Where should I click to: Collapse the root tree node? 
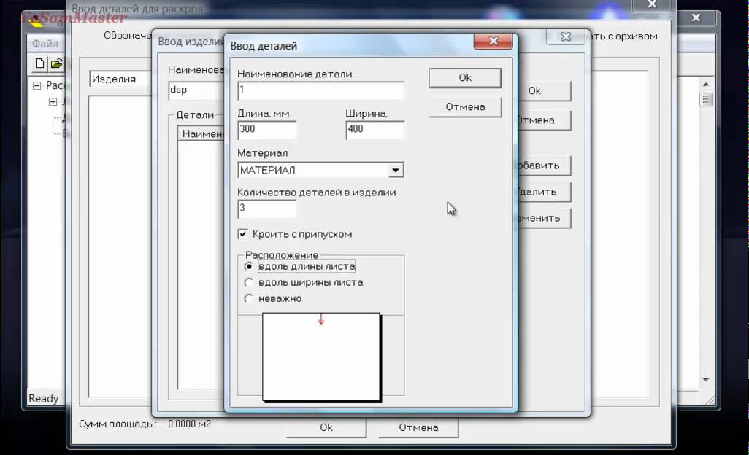pos(37,85)
